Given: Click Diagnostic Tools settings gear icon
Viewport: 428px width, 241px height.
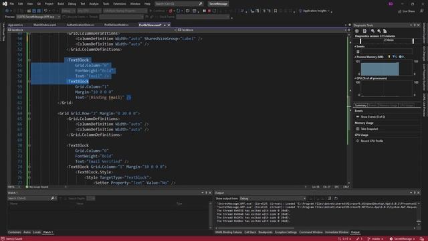Looking at the screenshot, I should coord(356,31).
